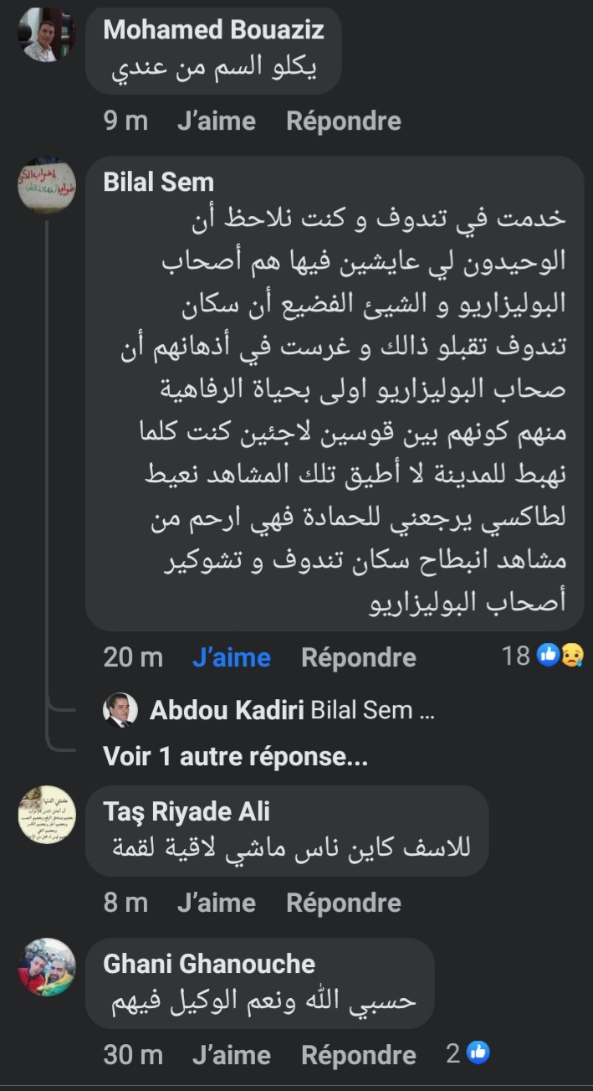Reply to Mohamed Bouaziz's comment
Screen dimensions: 593x1091
point(343,121)
